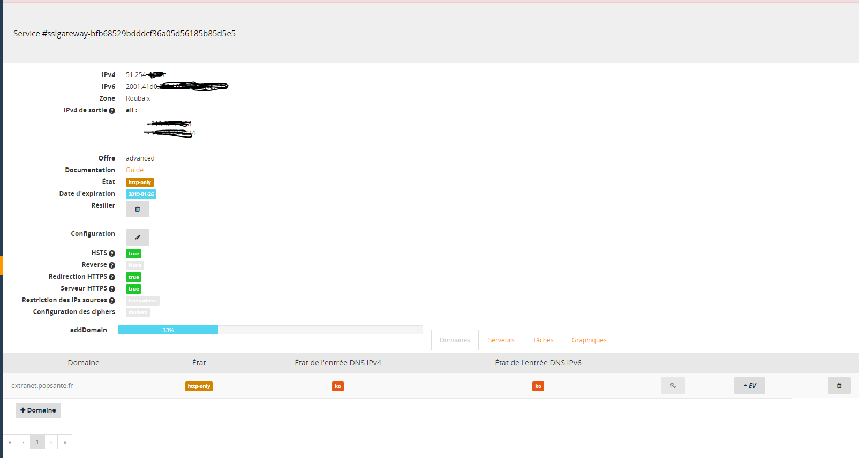
Task: Go to pagination page 1
Action: pos(37,442)
